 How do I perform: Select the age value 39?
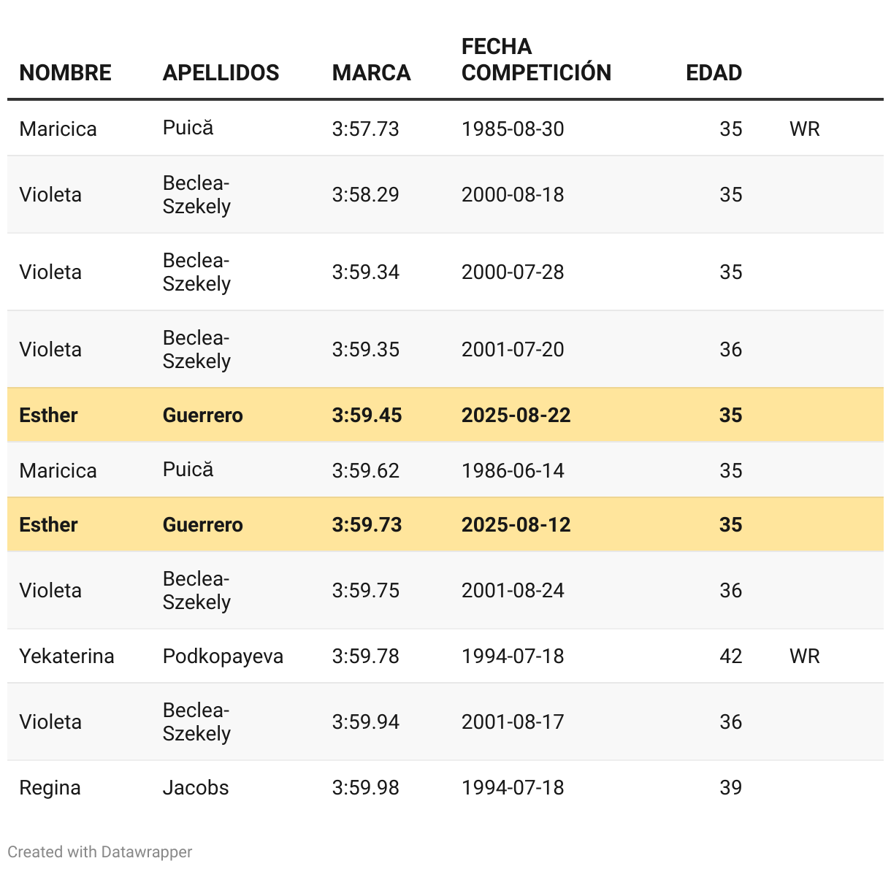[730, 787]
